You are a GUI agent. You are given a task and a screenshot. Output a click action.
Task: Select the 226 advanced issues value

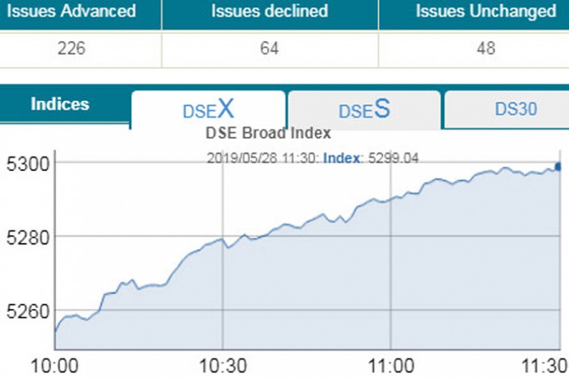[x=71, y=49]
